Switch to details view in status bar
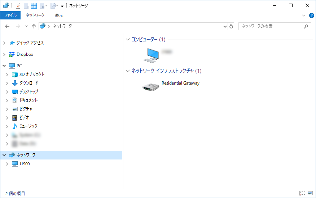 (302, 193)
